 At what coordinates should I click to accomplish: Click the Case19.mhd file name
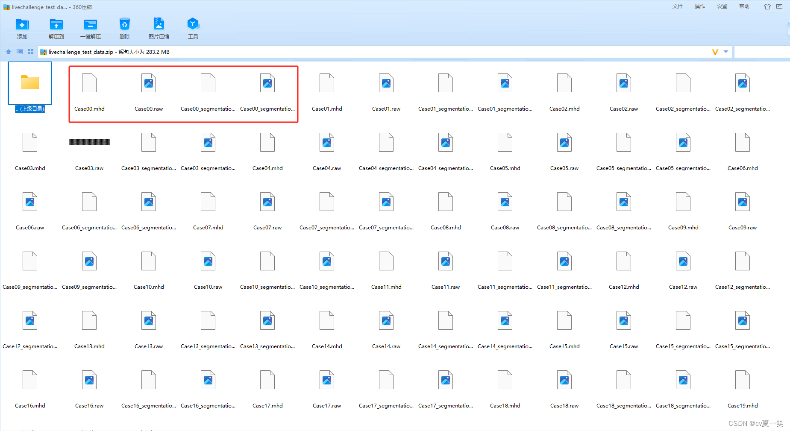point(743,406)
